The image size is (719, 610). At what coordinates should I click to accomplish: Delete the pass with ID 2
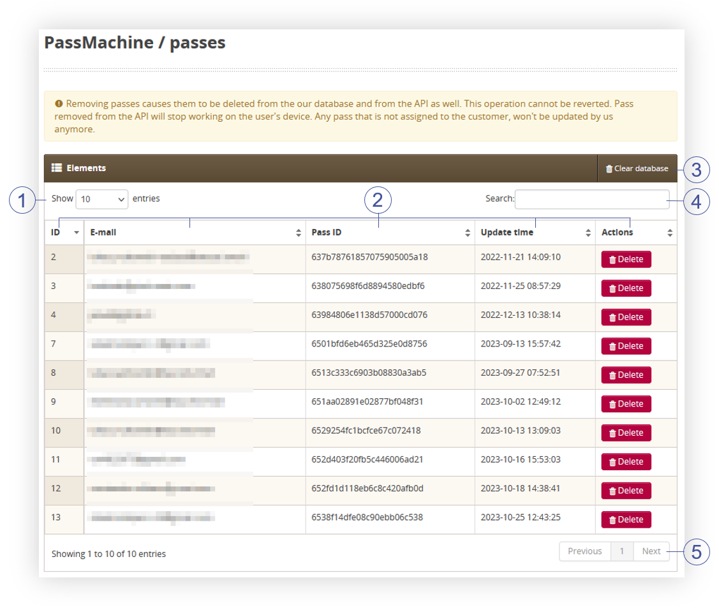click(626, 259)
